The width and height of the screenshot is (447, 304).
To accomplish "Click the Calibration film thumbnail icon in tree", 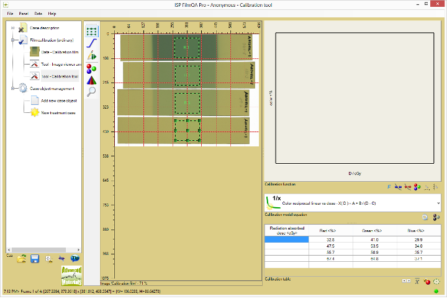I will coord(35,52).
